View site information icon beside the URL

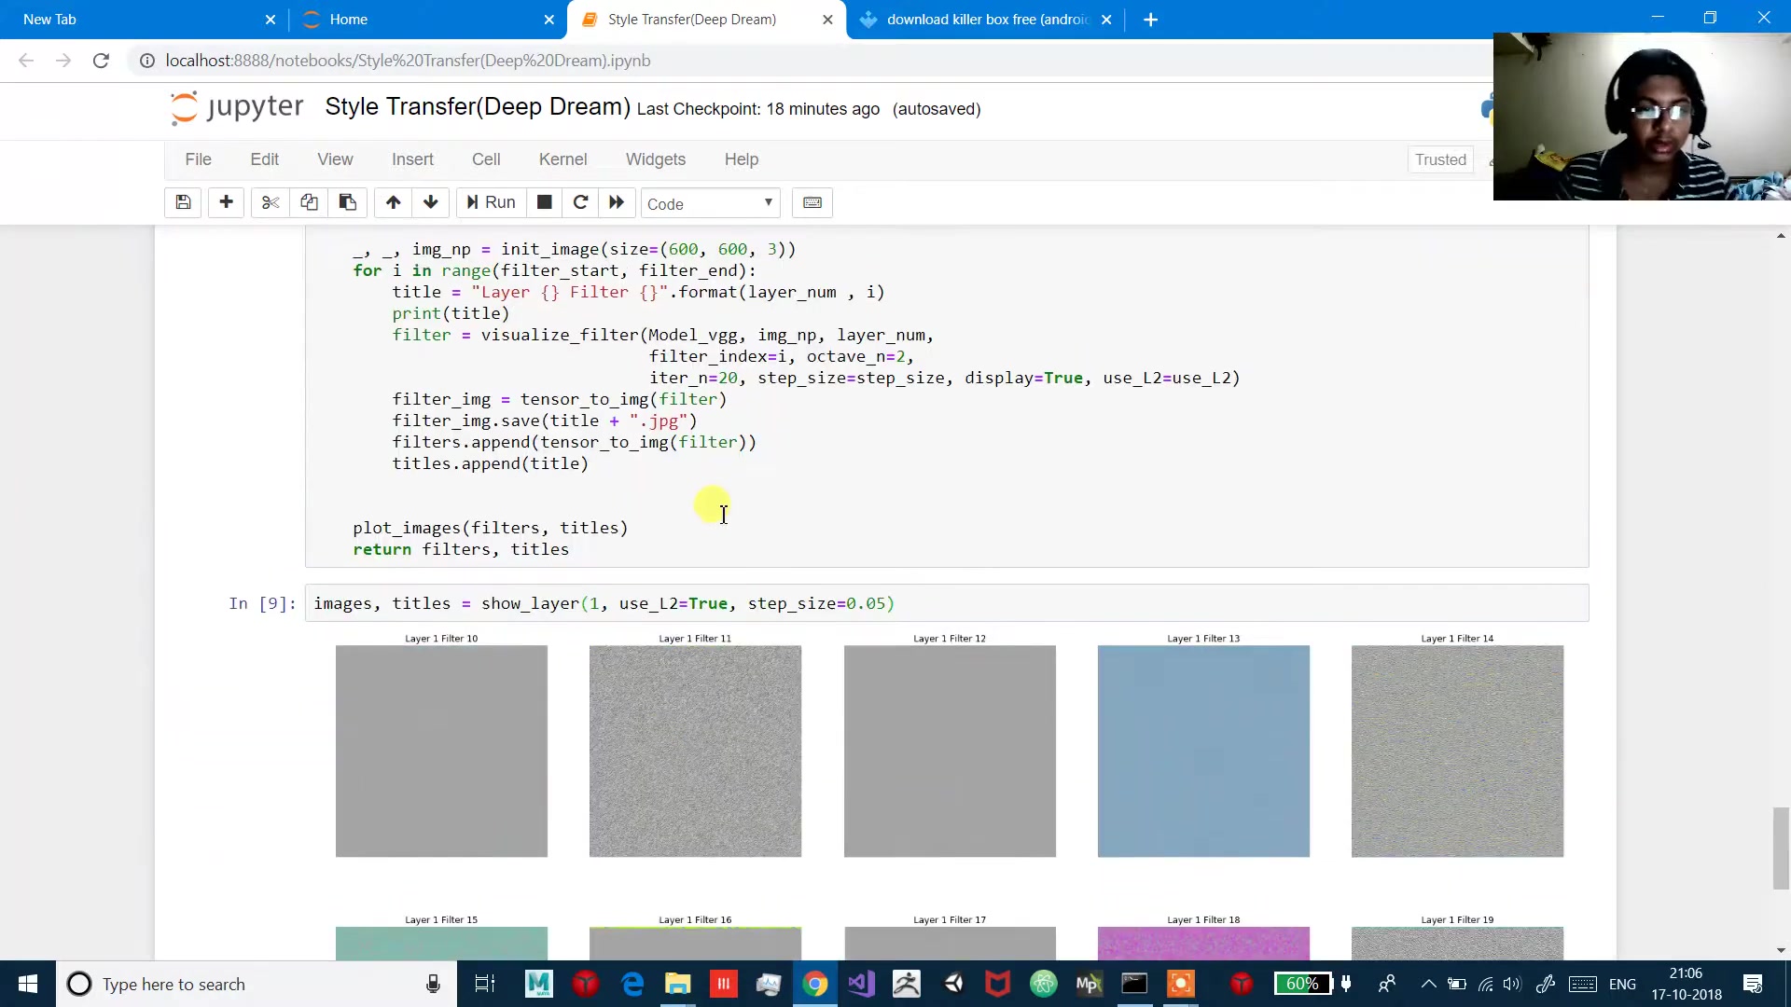146,61
